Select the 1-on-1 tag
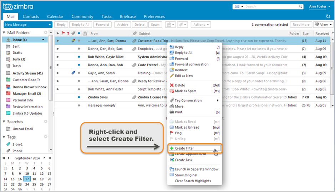The width and height of the screenshot is (335, 192). point(17,144)
